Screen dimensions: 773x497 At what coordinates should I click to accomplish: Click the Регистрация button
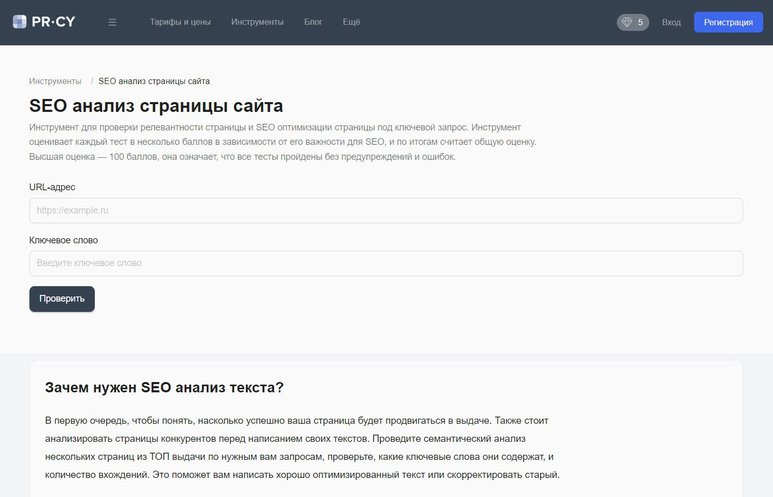tap(728, 22)
